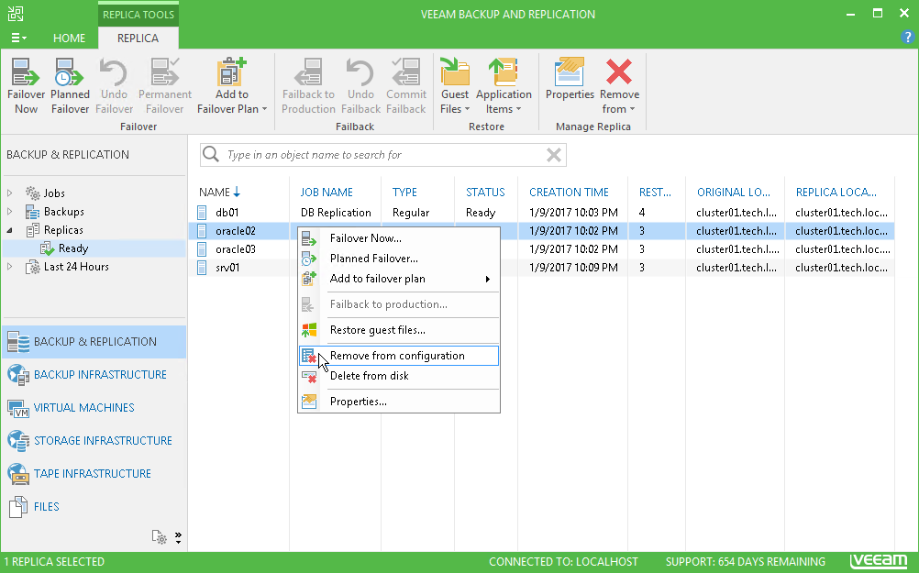Choose Failover Now... in context menu
Screen dimensions: 919x573
[399, 238]
